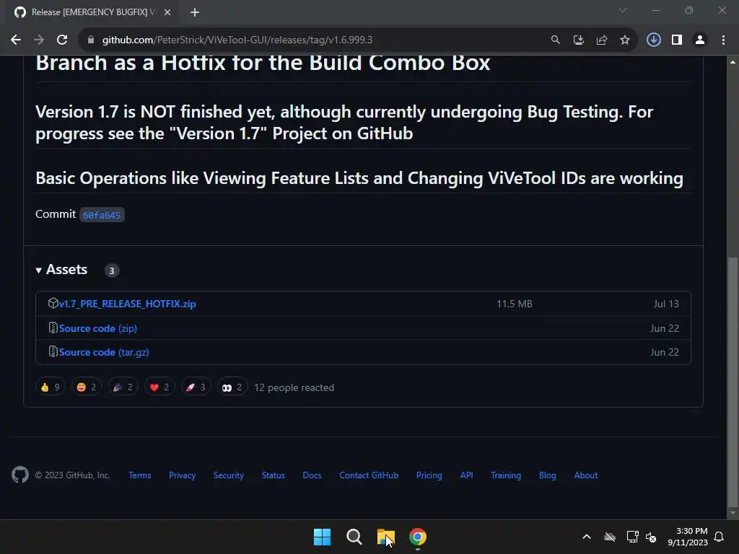Go back using the browser back arrow
This screenshot has height=554, width=739.
click(x=16, y=40)
